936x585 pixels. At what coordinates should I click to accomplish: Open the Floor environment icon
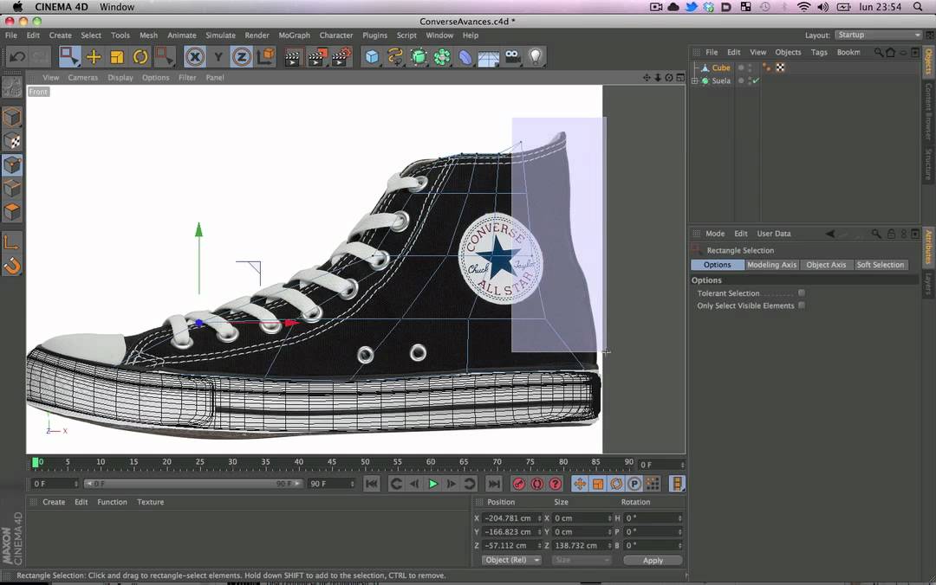[488, 58]
